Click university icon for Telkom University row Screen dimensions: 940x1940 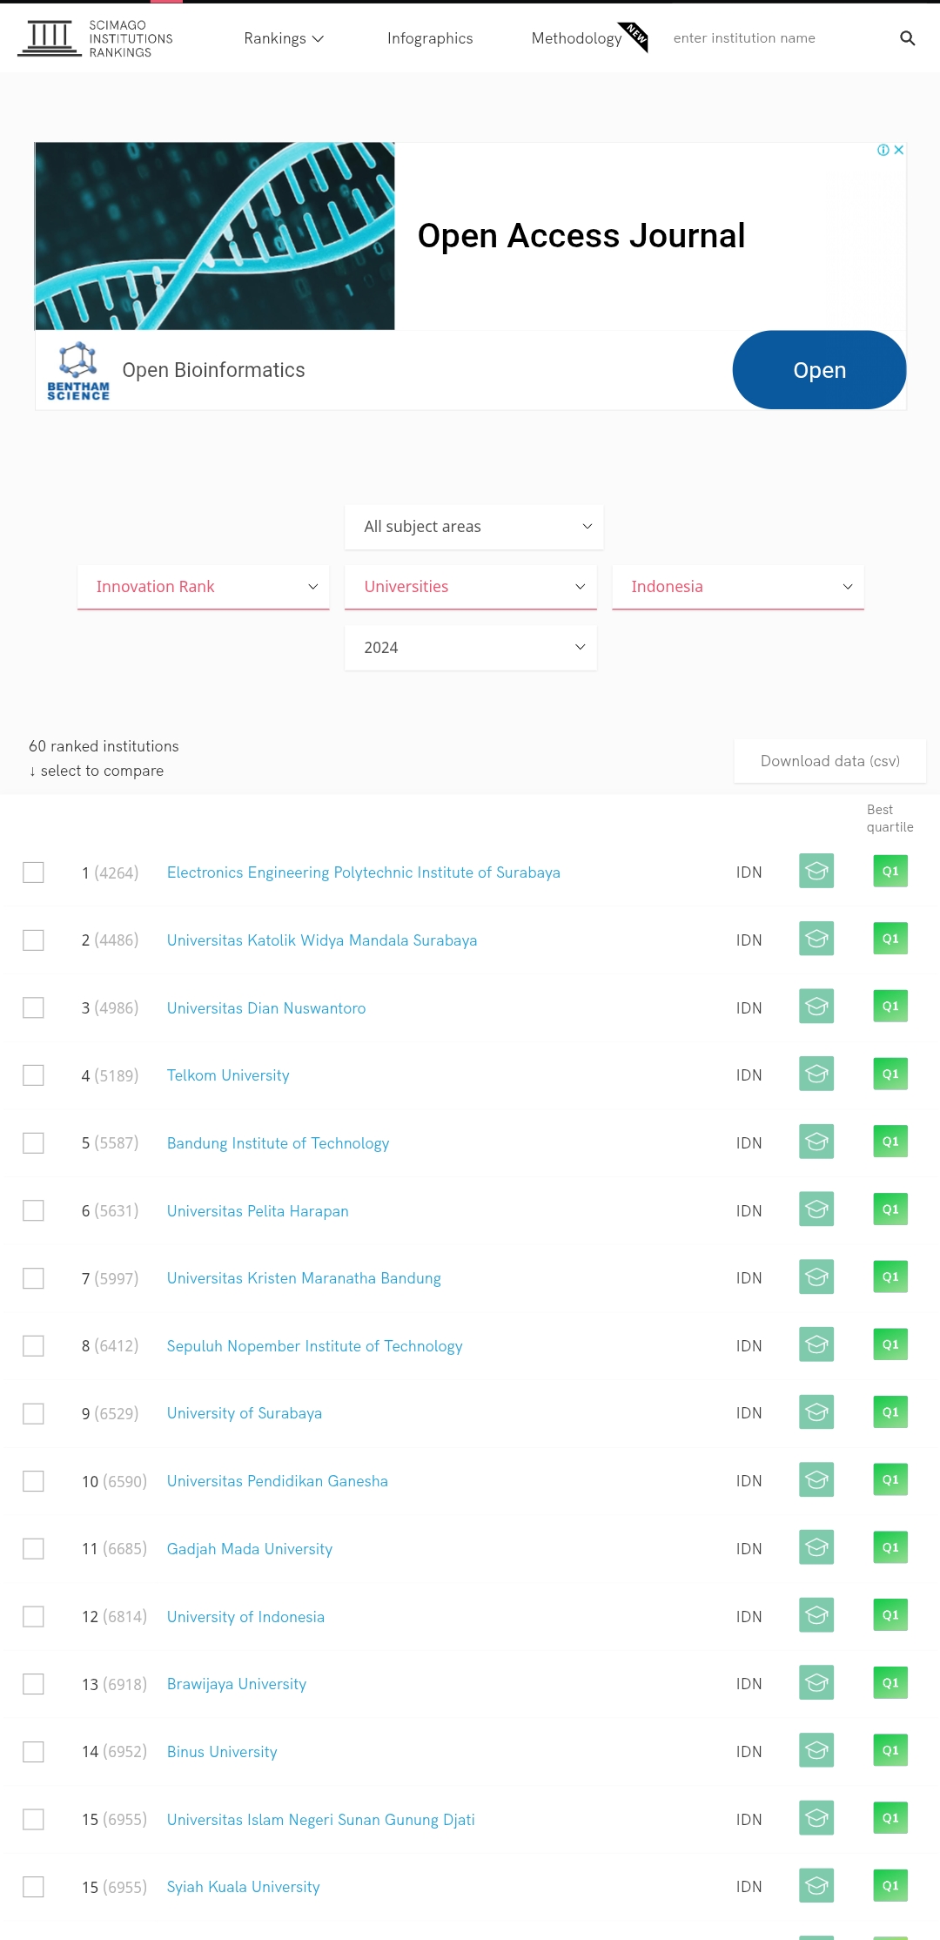click(816, 1074)
